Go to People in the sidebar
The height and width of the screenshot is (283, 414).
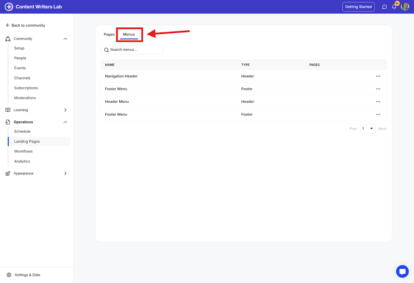pos(20,58)
